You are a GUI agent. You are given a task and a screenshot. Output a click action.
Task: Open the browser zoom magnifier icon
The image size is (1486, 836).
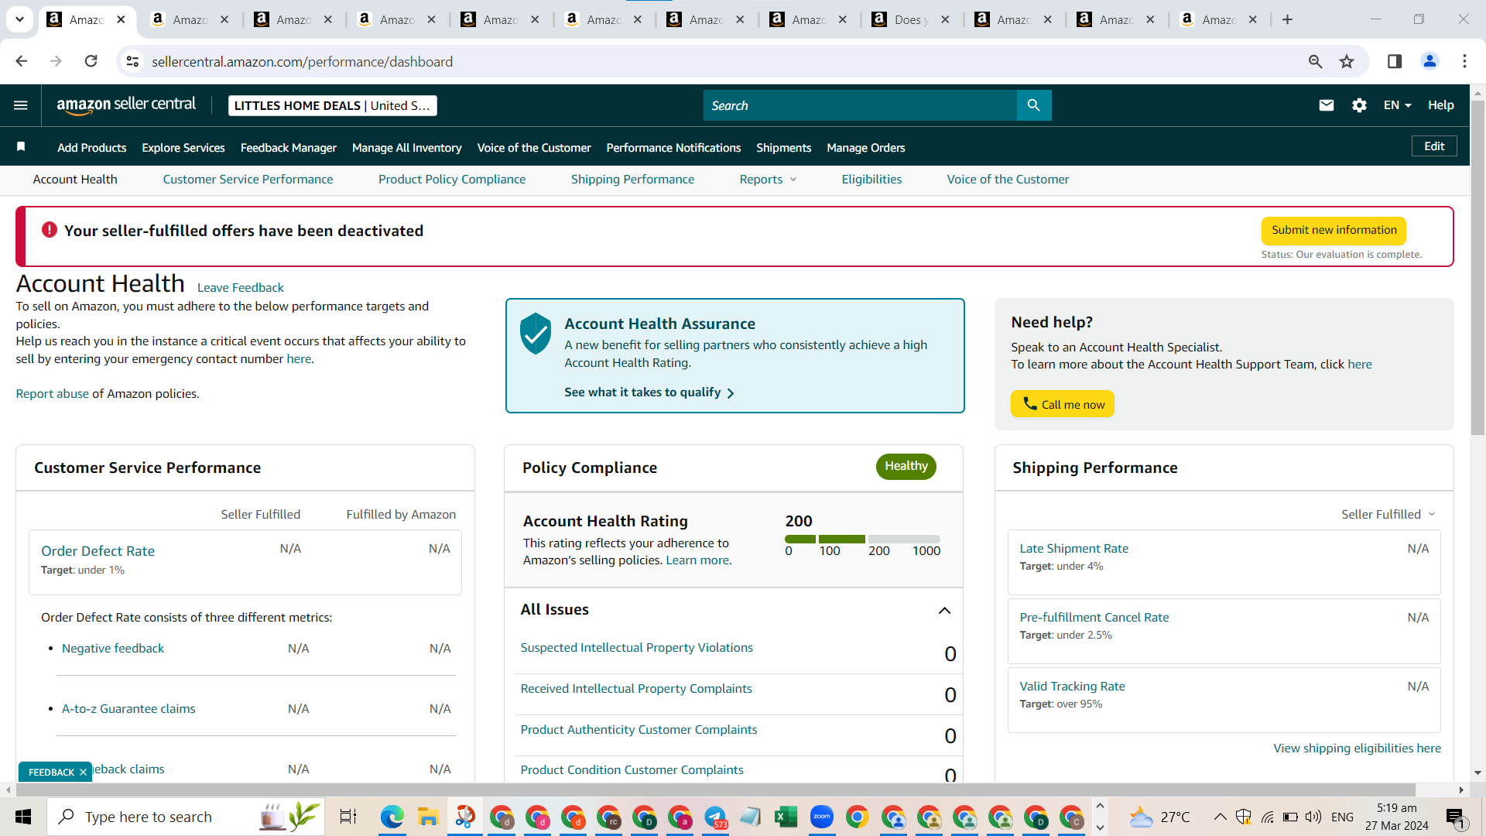click(1315, 61)
